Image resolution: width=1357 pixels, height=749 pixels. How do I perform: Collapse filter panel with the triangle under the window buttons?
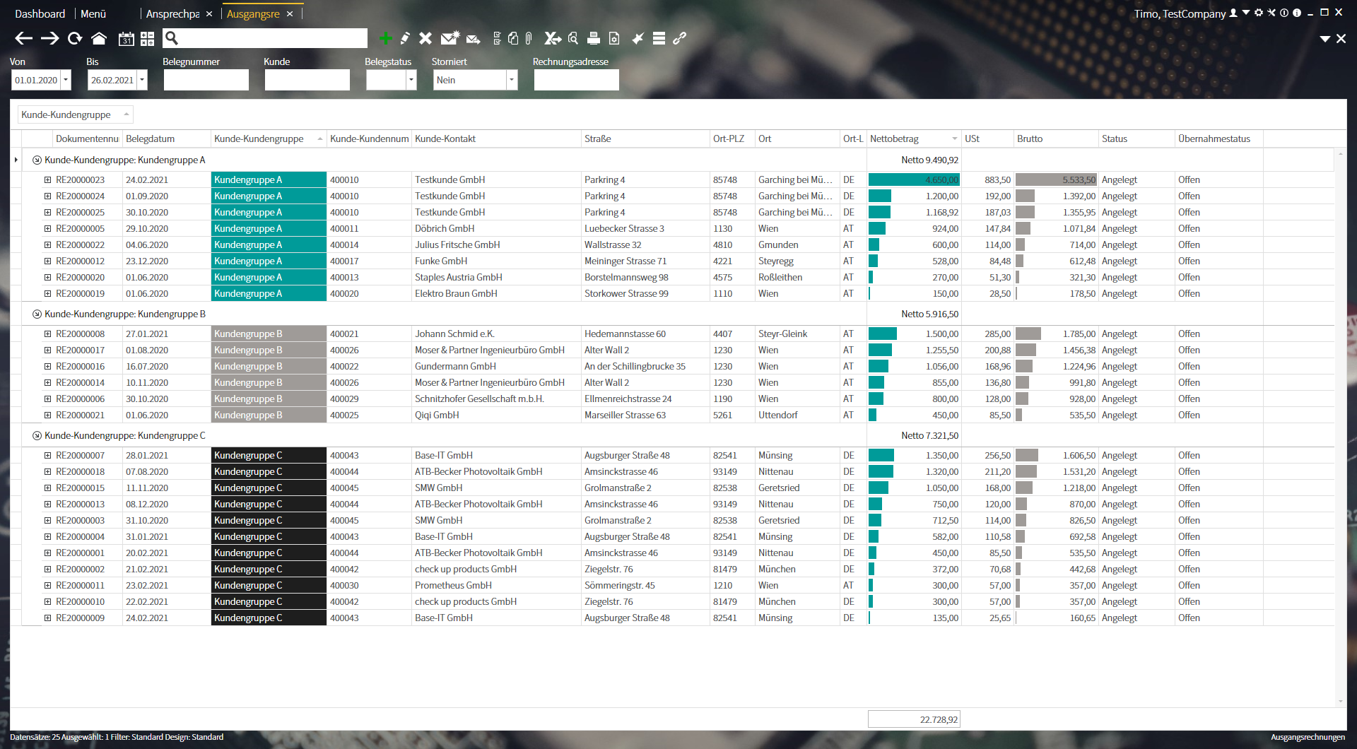click(1325, 39)
